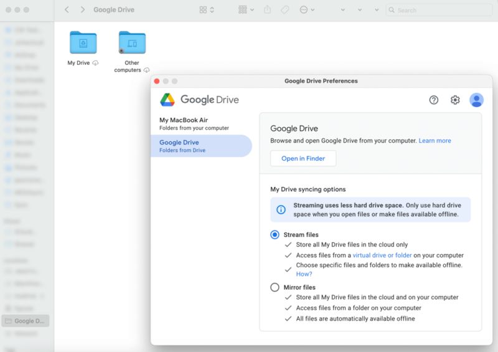Click the info icon in streaming notice
Image resolution: width=498 pixels, height=352 pixels.
(281, 209)
